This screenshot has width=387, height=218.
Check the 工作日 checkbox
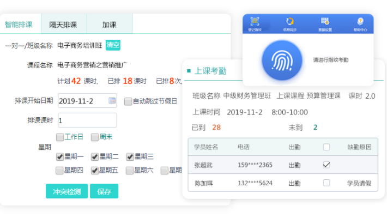[x=60, y=137]
